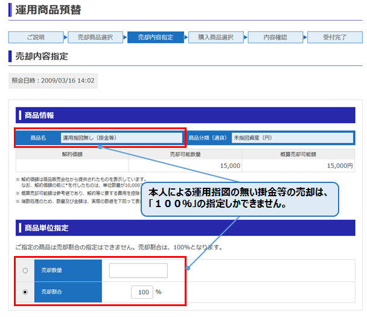This screenshot has height=317, width=367.
Task: Click the 売却数量 quantity input field
Action: (138, 271)
